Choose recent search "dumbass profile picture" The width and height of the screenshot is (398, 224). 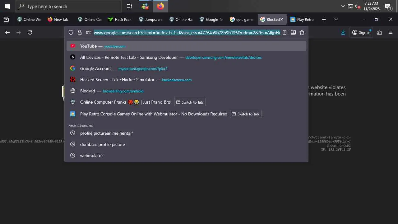click(187, 144)
